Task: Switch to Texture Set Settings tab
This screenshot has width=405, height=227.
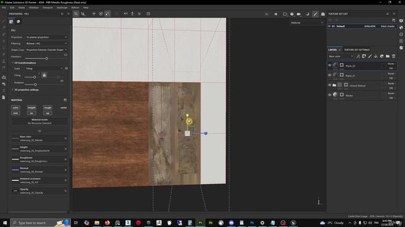Action: tap(357, 50)
